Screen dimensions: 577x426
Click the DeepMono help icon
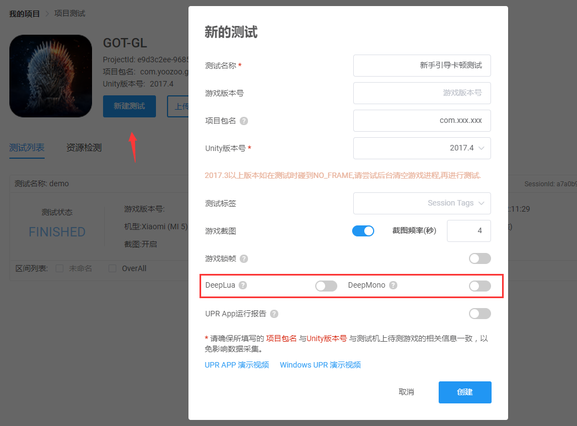[392, 285]
